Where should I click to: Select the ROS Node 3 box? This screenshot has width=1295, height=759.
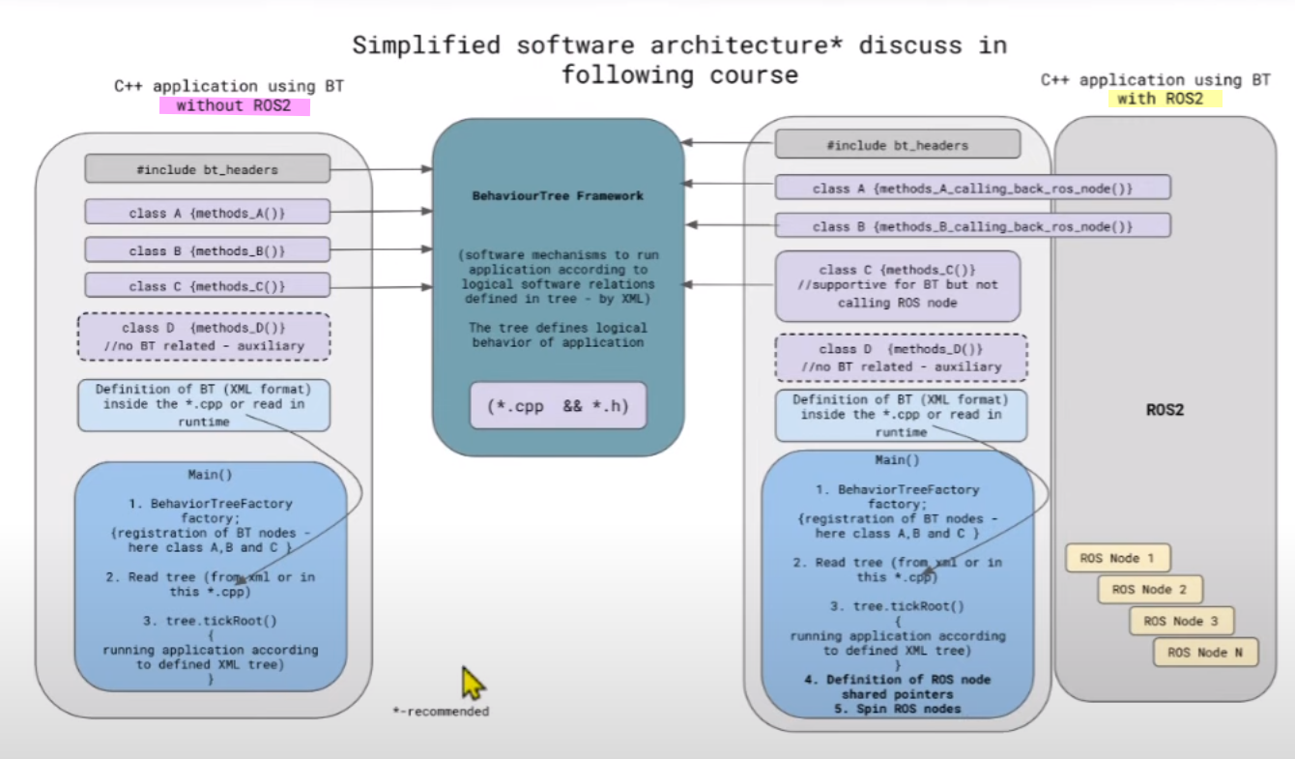1180,621
